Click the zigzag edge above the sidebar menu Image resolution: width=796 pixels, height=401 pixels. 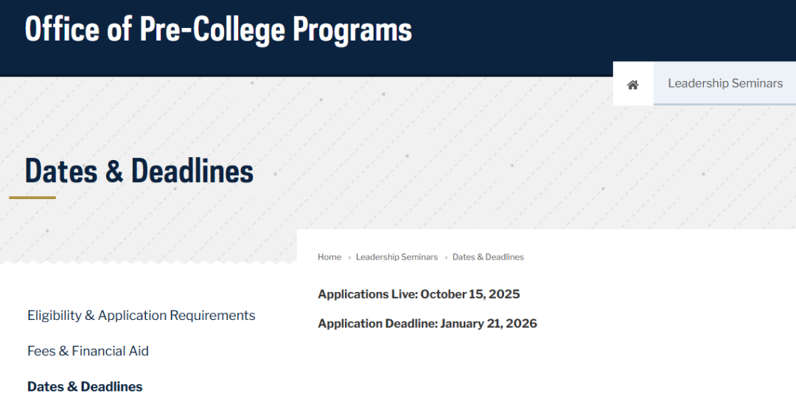[147, 261]
